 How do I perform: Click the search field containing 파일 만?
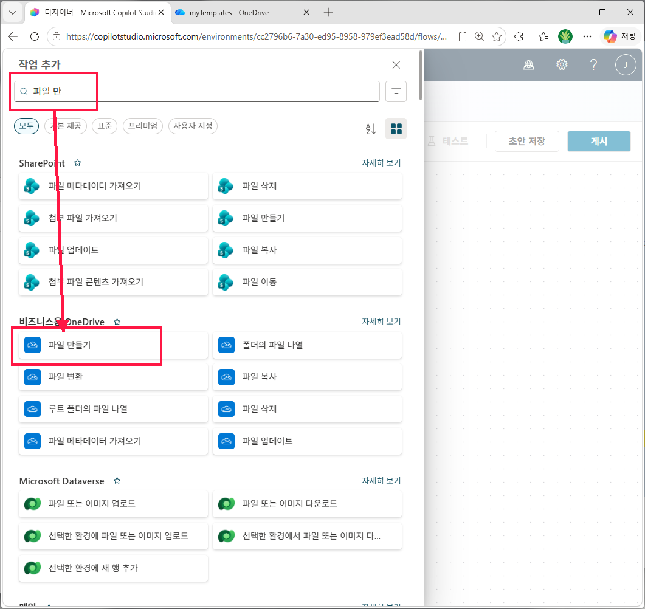click(196, 91)
